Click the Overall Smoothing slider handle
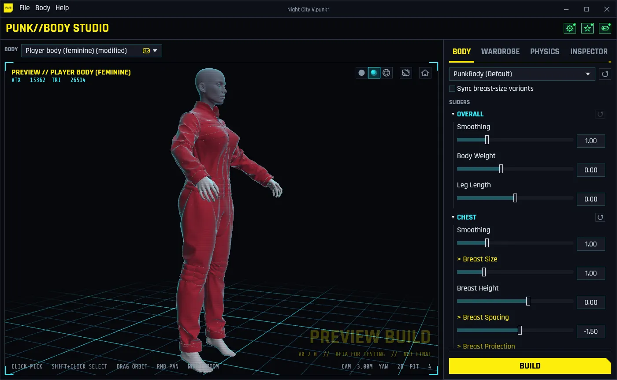617x380 pixels. (487, 140)
